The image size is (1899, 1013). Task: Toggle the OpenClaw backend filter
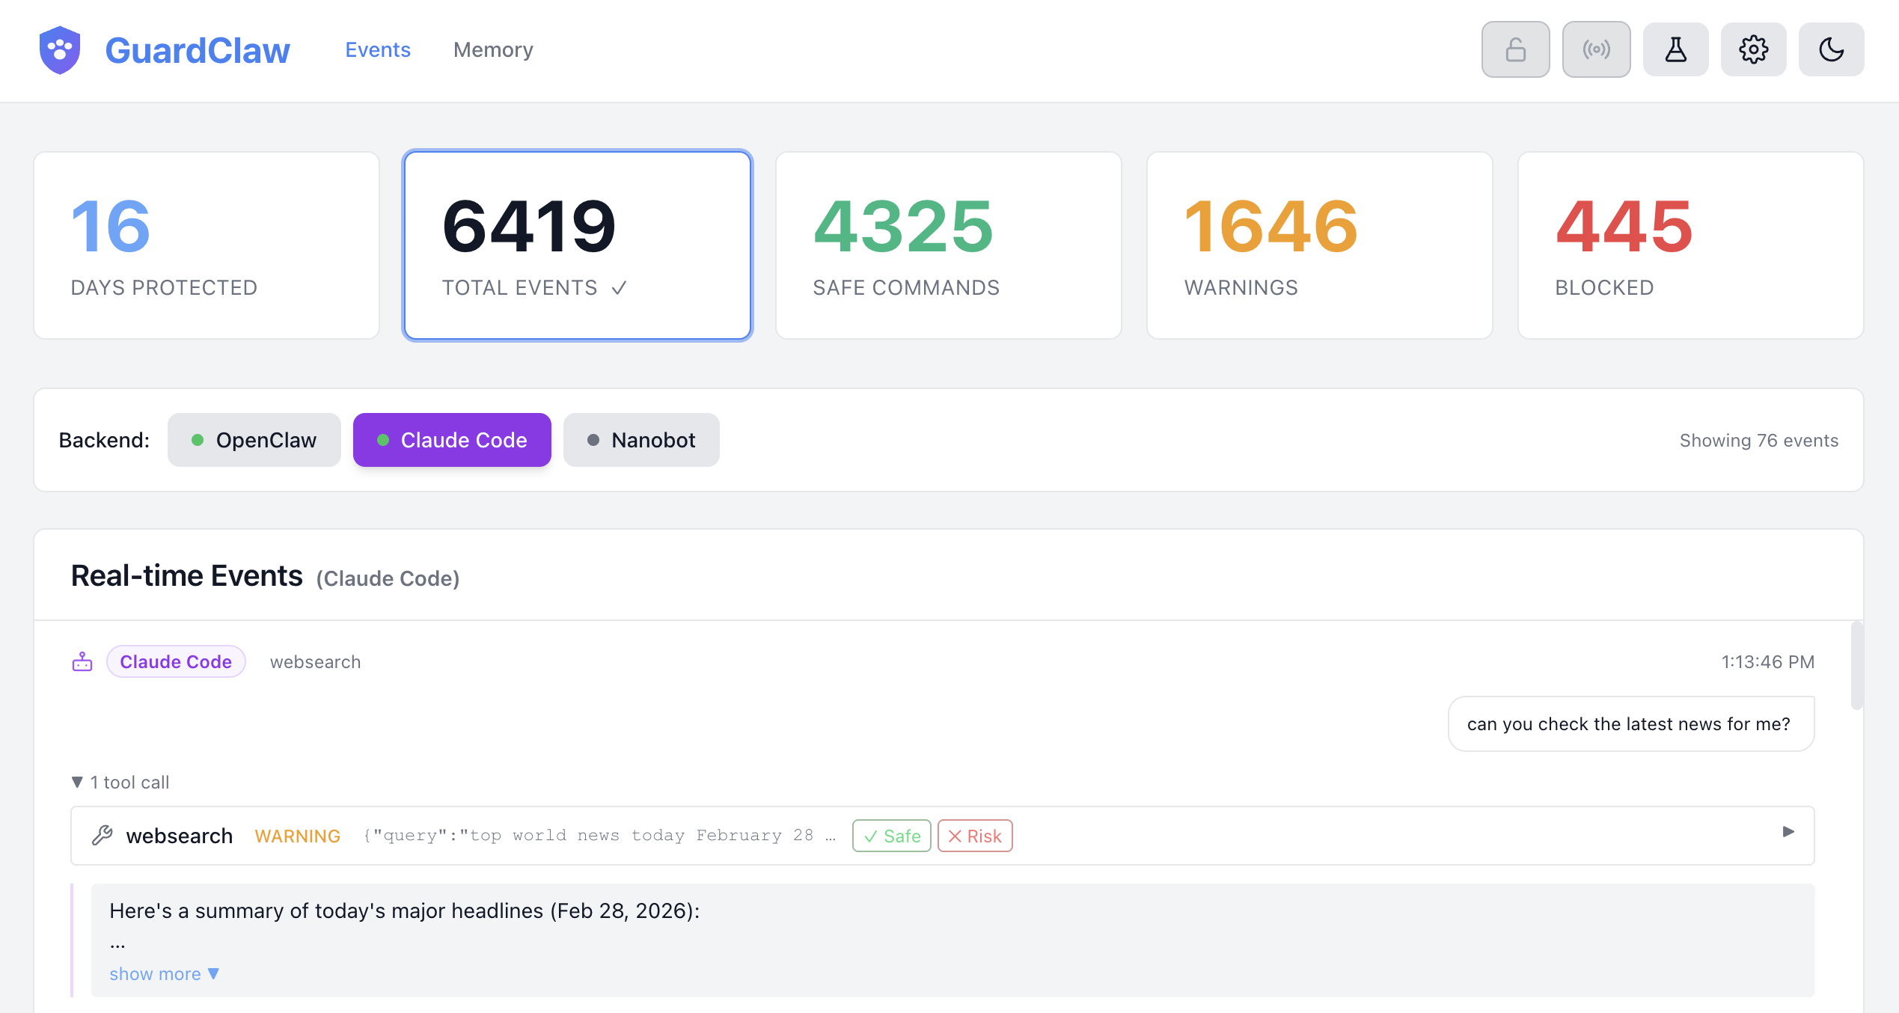coord(254,440)
